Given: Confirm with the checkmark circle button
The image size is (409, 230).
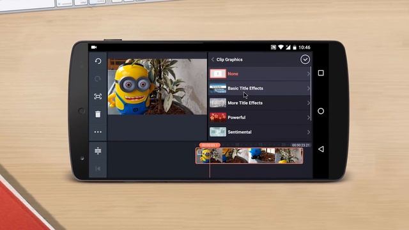Looking at the screenshot, I should (x=305, y=59).
